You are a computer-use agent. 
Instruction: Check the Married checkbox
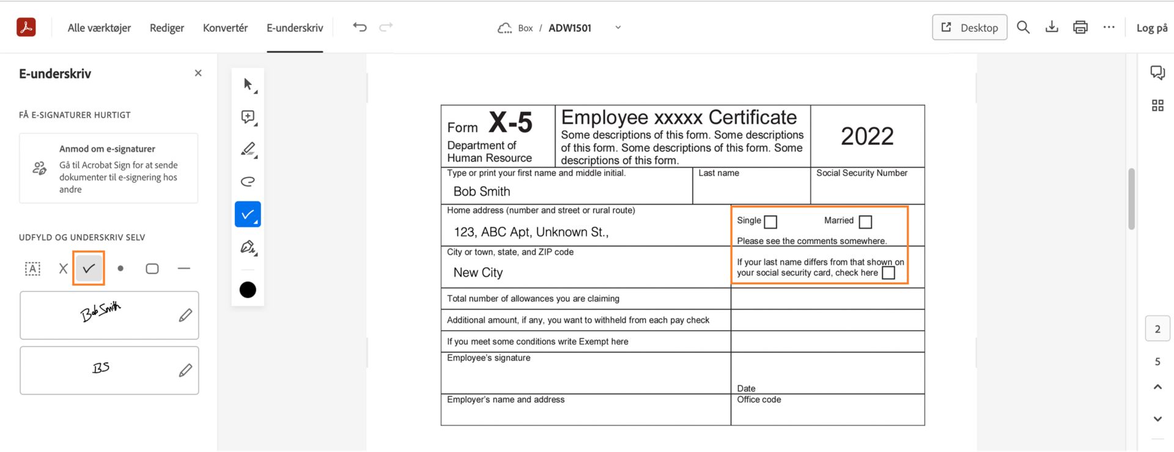click(865, 221)
